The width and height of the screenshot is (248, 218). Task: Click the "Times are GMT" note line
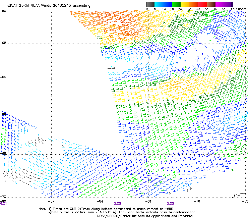click(106, 209)
